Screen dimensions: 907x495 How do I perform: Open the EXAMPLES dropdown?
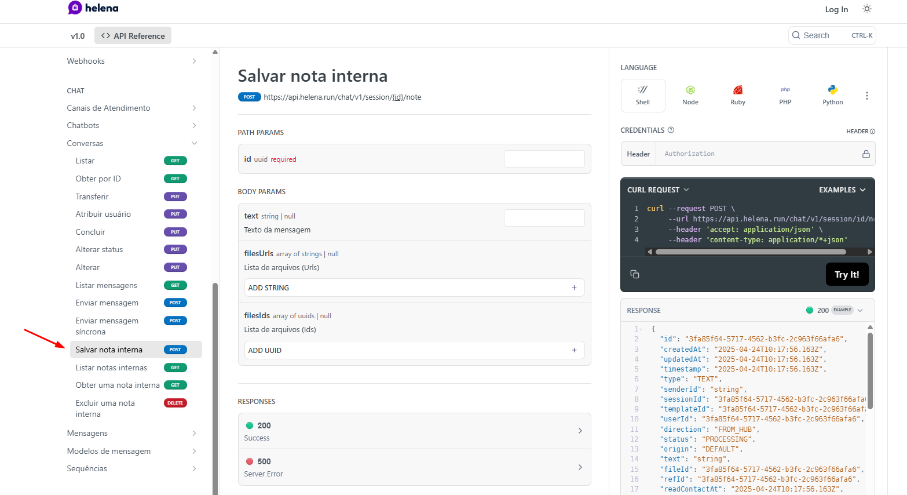tap(842, 190)
